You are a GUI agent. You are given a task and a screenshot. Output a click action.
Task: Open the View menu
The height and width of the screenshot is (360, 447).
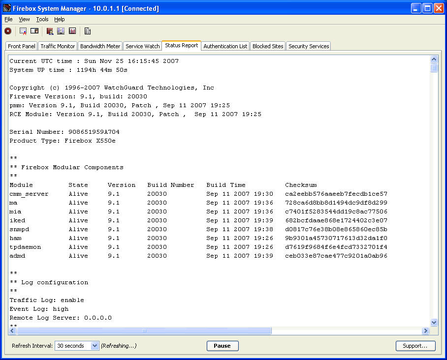24,19
